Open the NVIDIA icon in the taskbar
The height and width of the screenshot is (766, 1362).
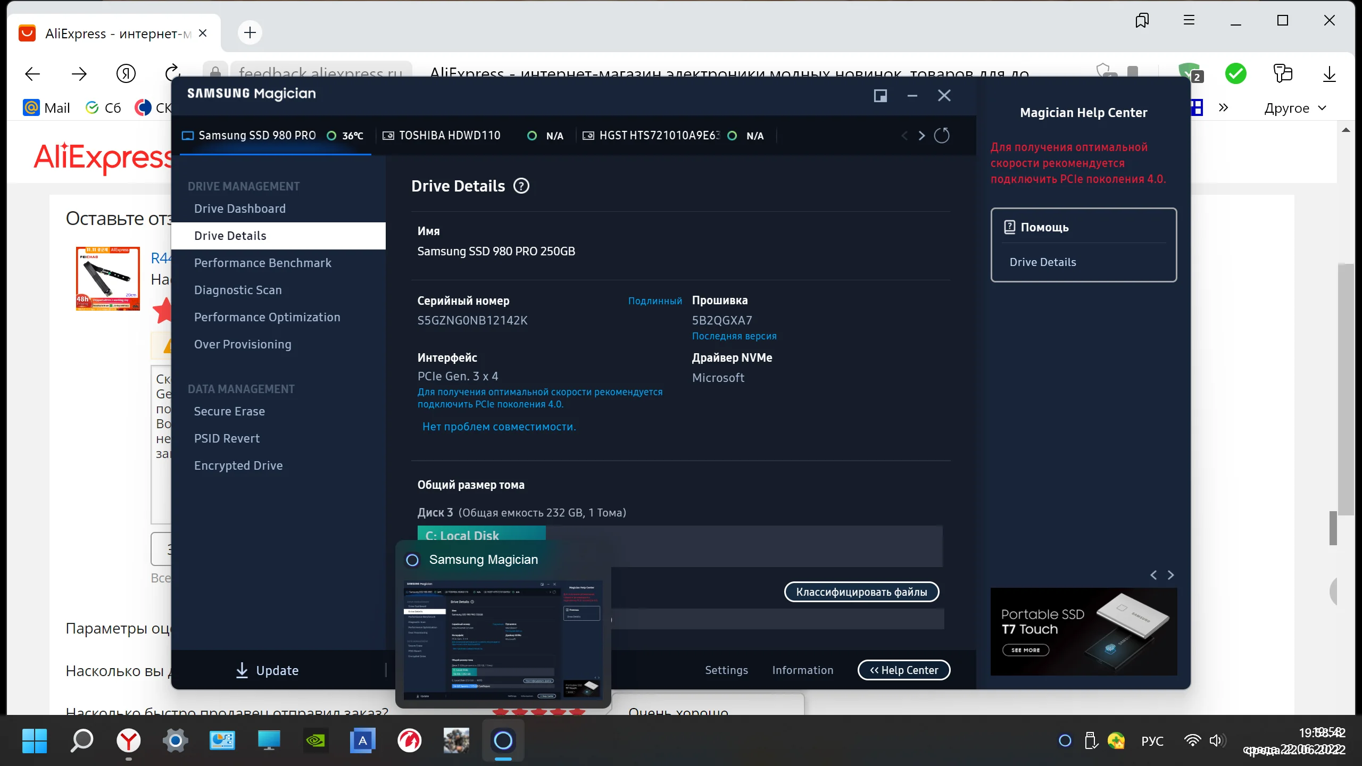[x=315, y=740]
